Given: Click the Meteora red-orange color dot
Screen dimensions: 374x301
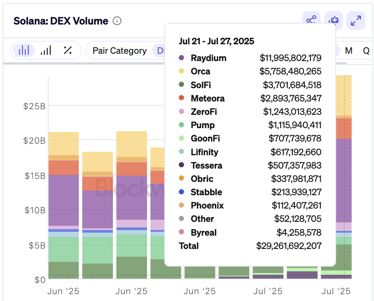Looking at the screenshot, I should click(x=181, y=98).
